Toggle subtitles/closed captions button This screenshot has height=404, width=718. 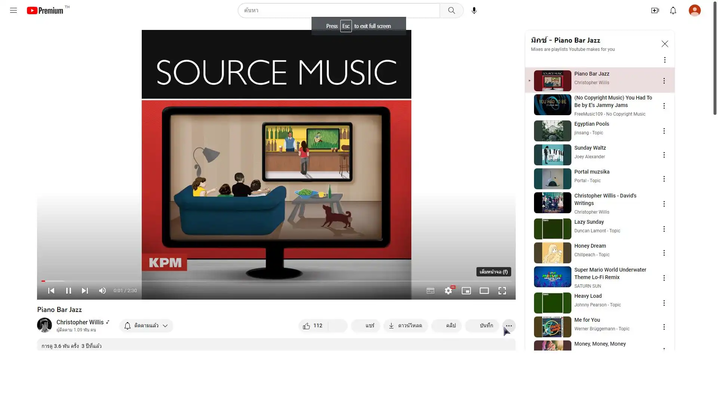430,291
